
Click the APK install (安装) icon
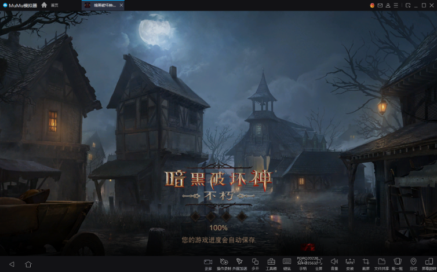(x=350, y=262)
